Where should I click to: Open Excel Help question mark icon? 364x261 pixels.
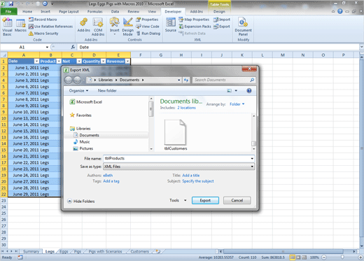click(x=340, y=11)
